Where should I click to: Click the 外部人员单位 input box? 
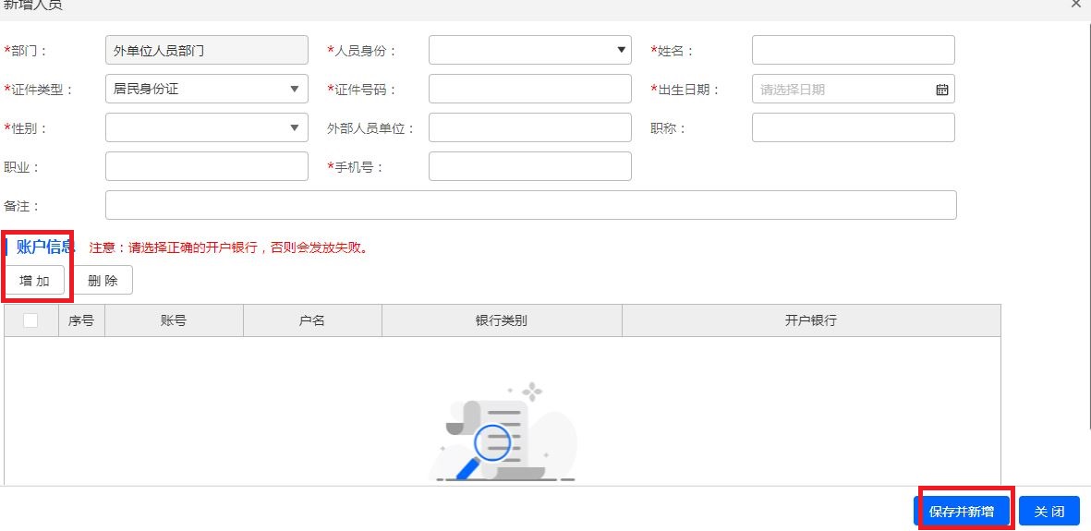tap(529, 127)
